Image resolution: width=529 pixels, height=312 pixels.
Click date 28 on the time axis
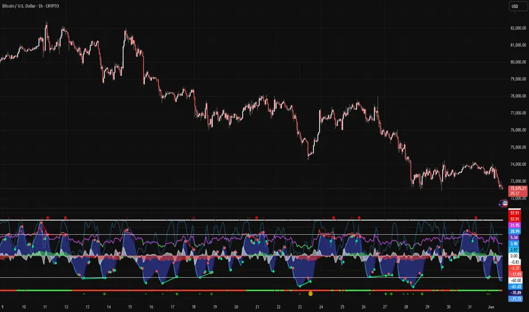pos(406,307)
